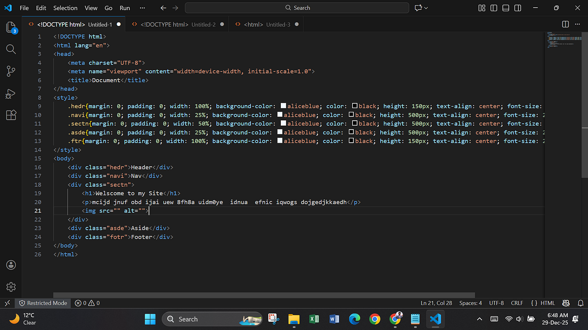Go forward with the right arrow
Viewport: 588px width, 330px height.
(x=175, y=8)
